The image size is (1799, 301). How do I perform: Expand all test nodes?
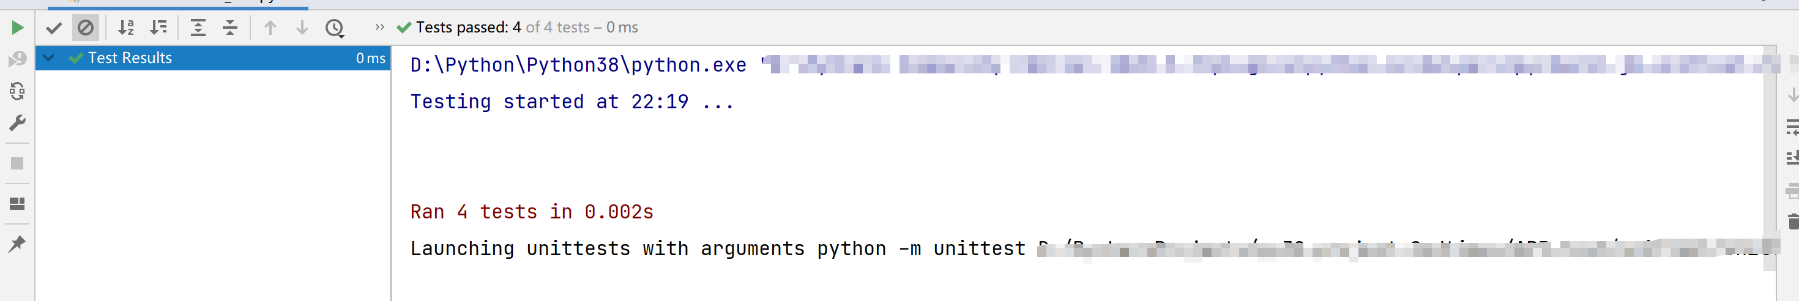pos(198,28)
